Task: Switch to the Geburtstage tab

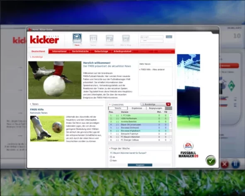Action: pos(101,51)
